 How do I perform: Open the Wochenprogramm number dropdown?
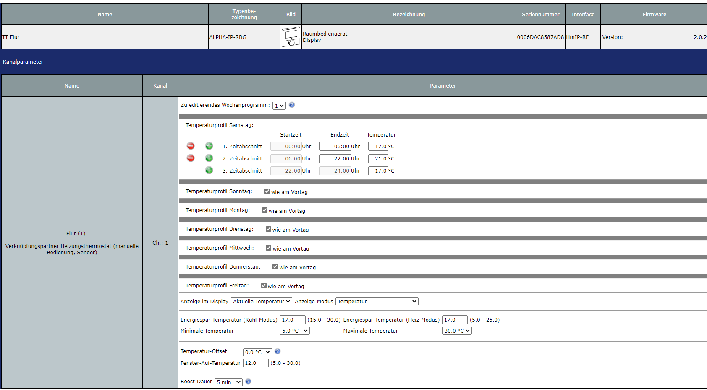pyautogui.click(x=279, y=106)
